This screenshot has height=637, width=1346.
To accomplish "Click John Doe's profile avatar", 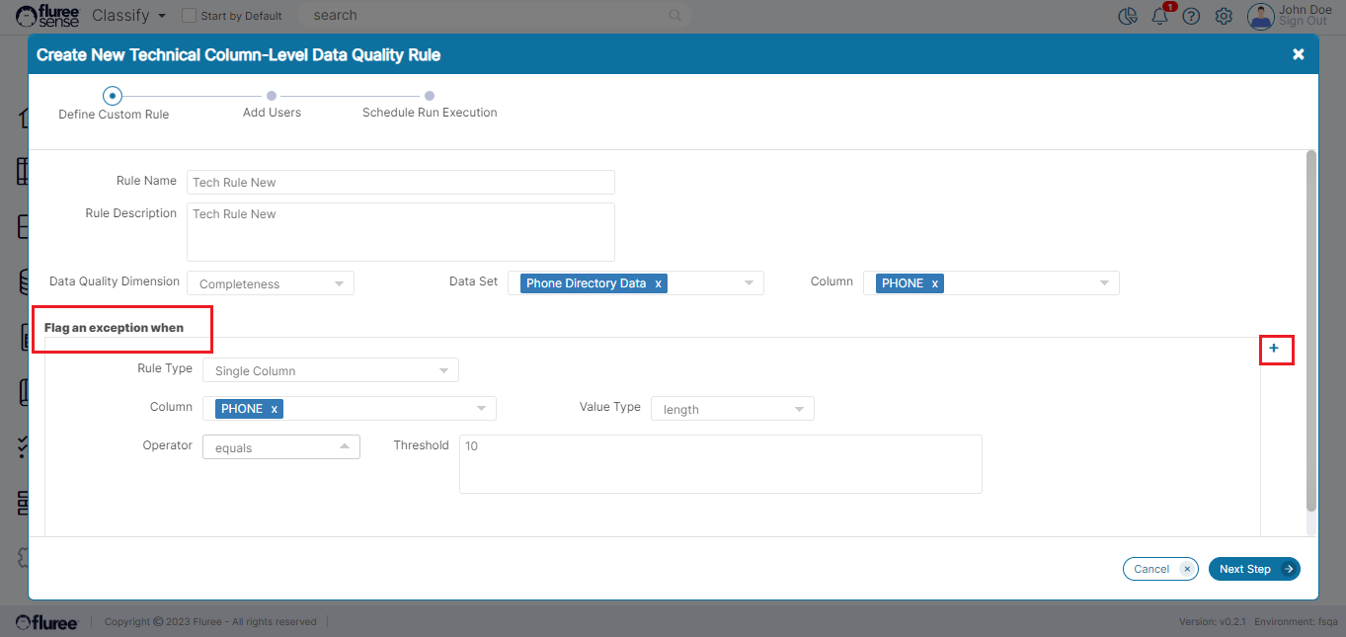I will coord(1260,16).
